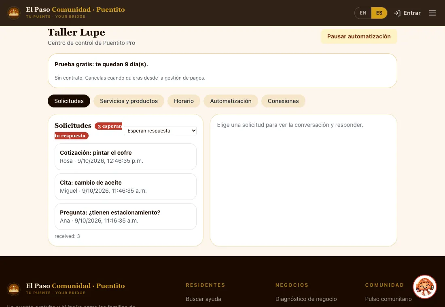Open request Pregunta: ¿tienen estacionamiento?
Viewport: 445px width, 307px height.
125,216
